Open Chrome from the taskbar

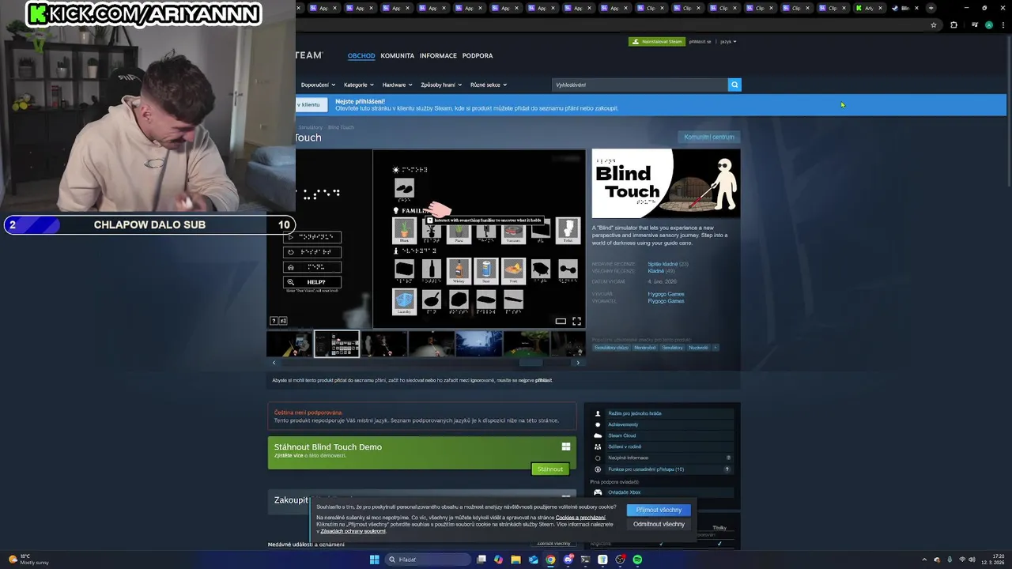point(550,560)
